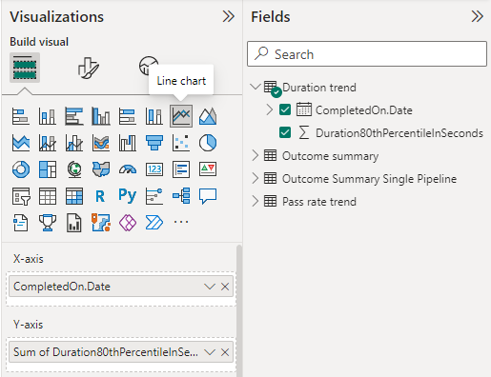
Task: Select the Clustered bar chart visual
Action: click(74, 116)
